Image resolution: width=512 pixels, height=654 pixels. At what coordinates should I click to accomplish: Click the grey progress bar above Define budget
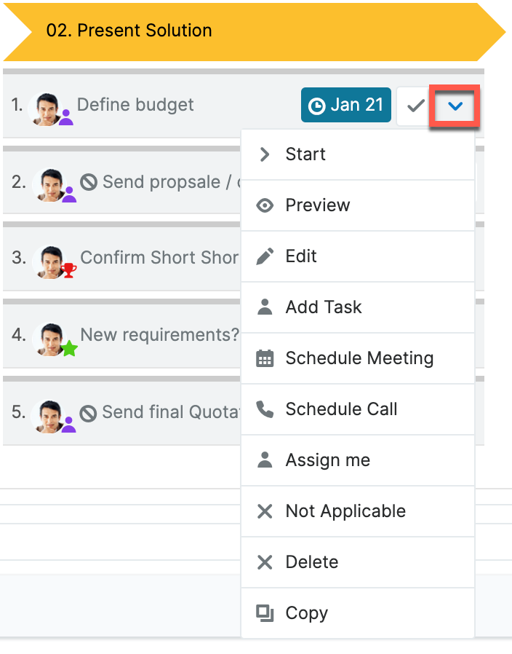coord(244,71)
